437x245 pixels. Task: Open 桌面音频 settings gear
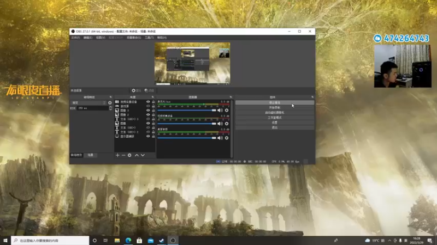point(227,138)
